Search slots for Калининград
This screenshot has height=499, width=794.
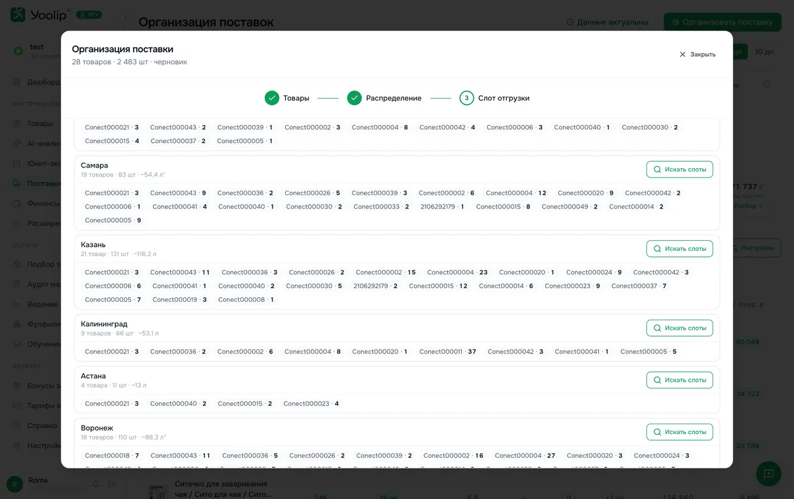pos(680,328)
